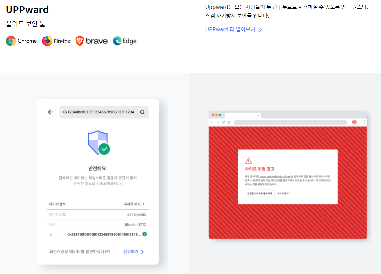Click the 신고하기 report link
Viewport: 381px width, 274px height.
tap(131, 252)
